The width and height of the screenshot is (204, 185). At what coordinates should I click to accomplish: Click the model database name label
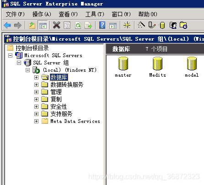click(x=192, y=75)
